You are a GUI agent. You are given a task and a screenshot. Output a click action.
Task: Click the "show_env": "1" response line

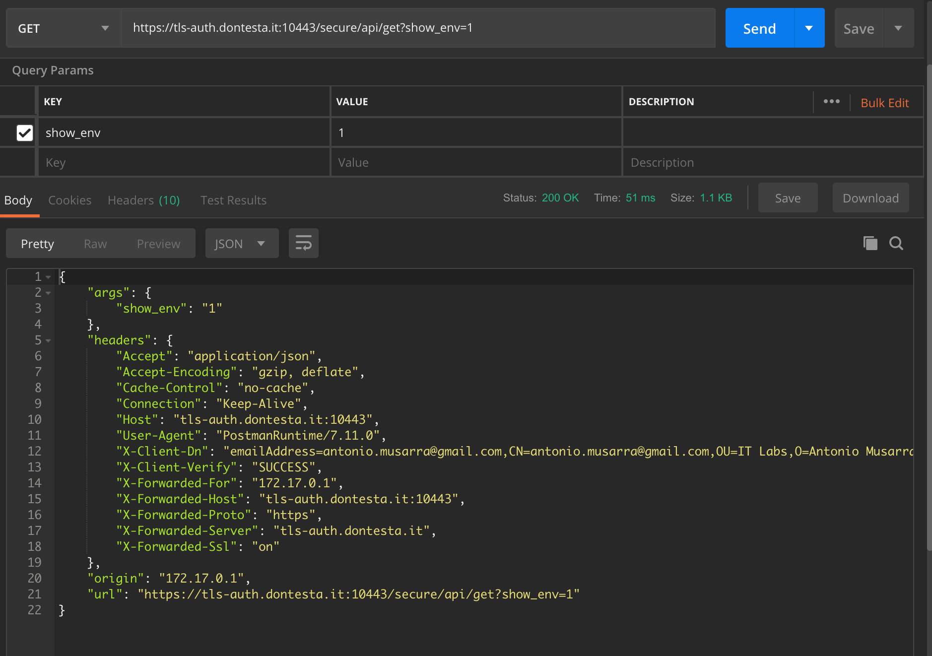tap(169, 308)
